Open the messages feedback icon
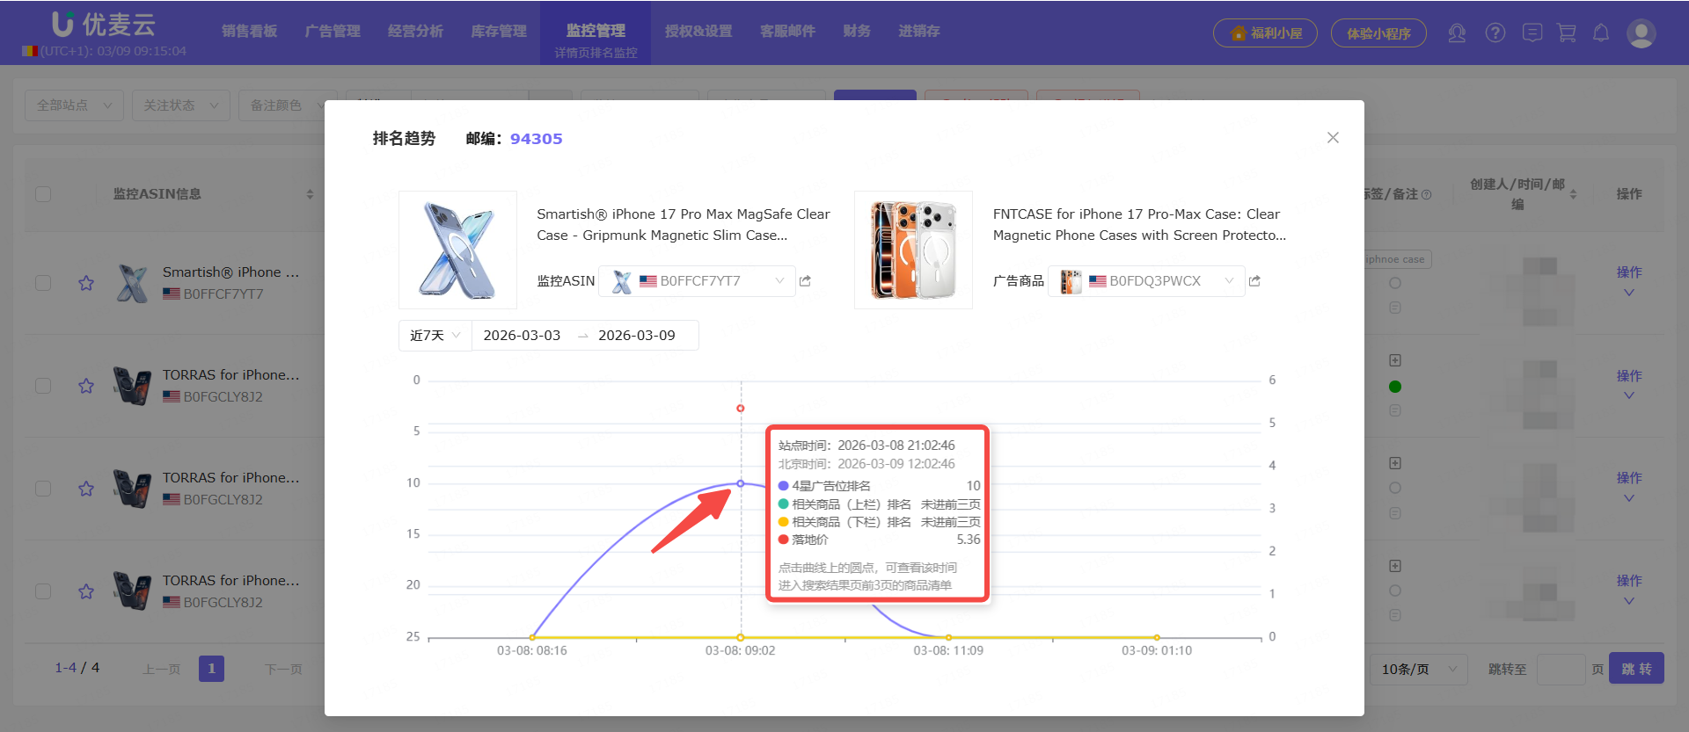Screen dimensions: 1689x732 click(x=1532, y=33)
